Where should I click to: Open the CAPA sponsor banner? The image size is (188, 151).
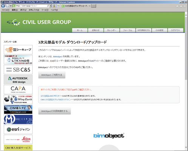coord(18,89)
